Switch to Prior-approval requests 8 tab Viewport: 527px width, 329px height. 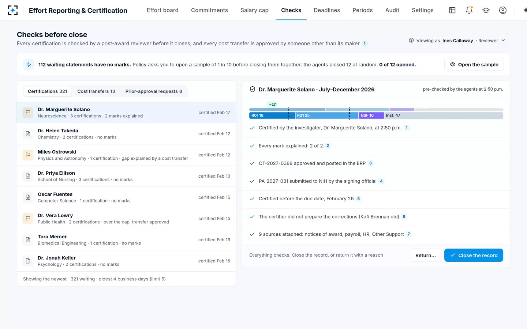[154, 91]
